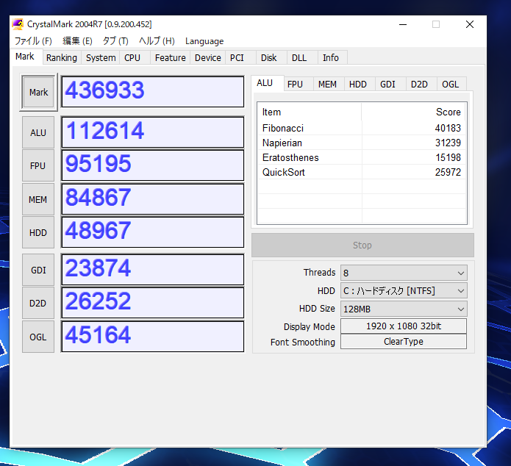Select the Fibonacci row in results list
This screenshot has height=466, width=511.
(x=362, y=128)
